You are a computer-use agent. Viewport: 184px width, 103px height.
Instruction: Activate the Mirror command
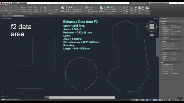coord(29,9)
